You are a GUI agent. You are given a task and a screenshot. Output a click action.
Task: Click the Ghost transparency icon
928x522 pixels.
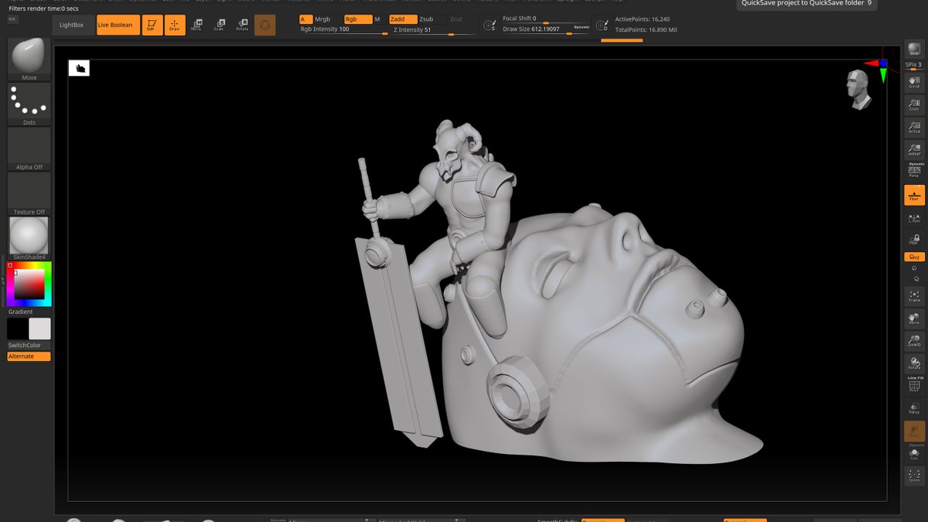[914, 432]
